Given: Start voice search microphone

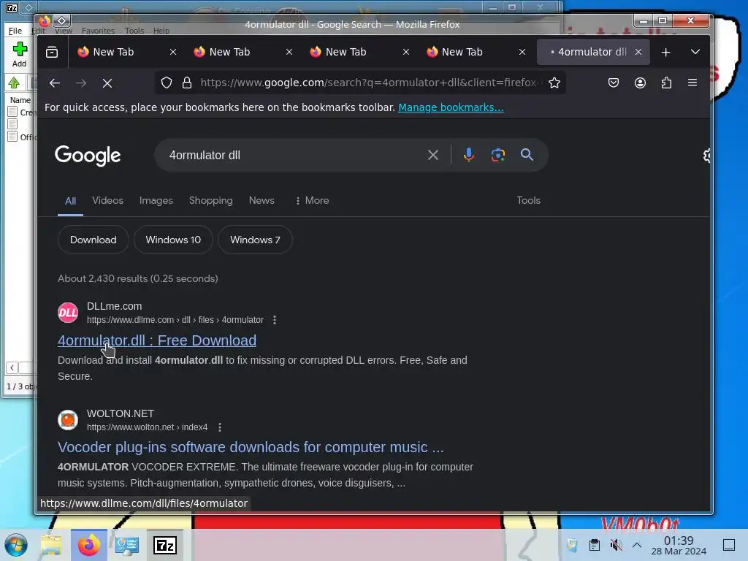Looking at the screenshot, I should pos(468,155).
